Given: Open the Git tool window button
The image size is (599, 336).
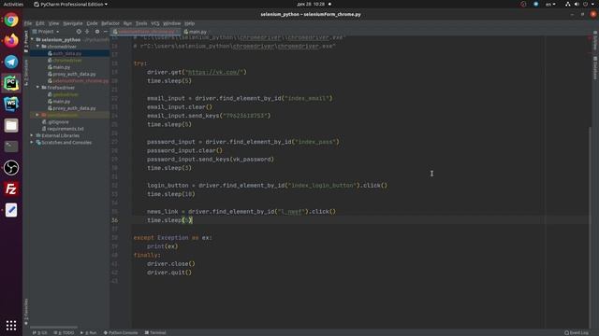Looking at the screenshot, I should click(39, 332).
